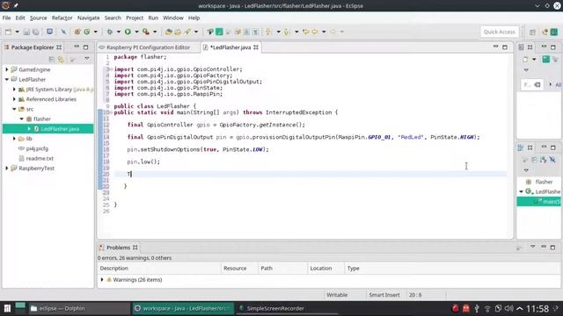The width and height of the screenshot is (563, 316).
Task: Open the Open Perspective icon
Action: (x=532, y=32)
